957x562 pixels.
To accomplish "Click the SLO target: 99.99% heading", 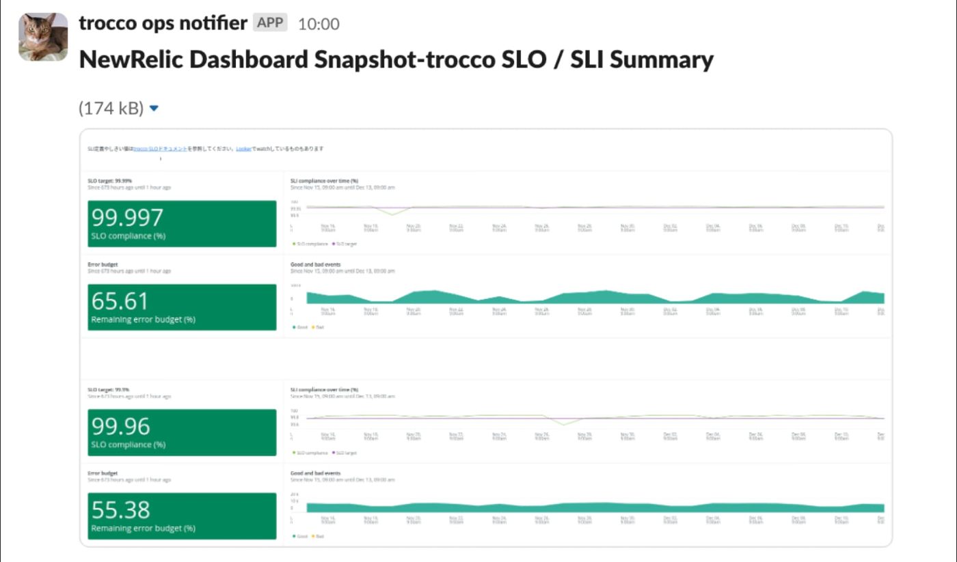I will (x=110, y=181).
